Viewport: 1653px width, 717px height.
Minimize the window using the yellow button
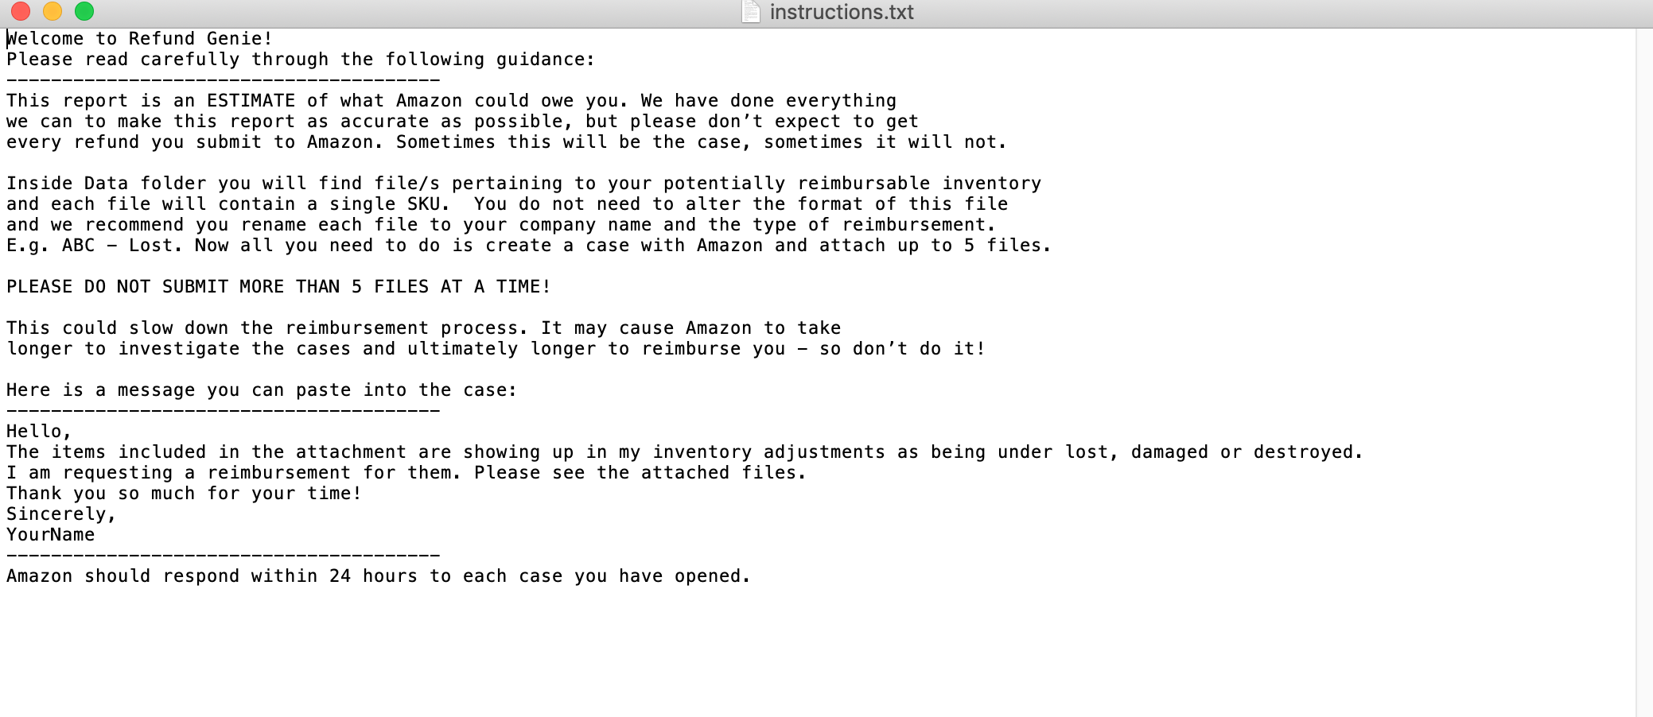(53, 11)
